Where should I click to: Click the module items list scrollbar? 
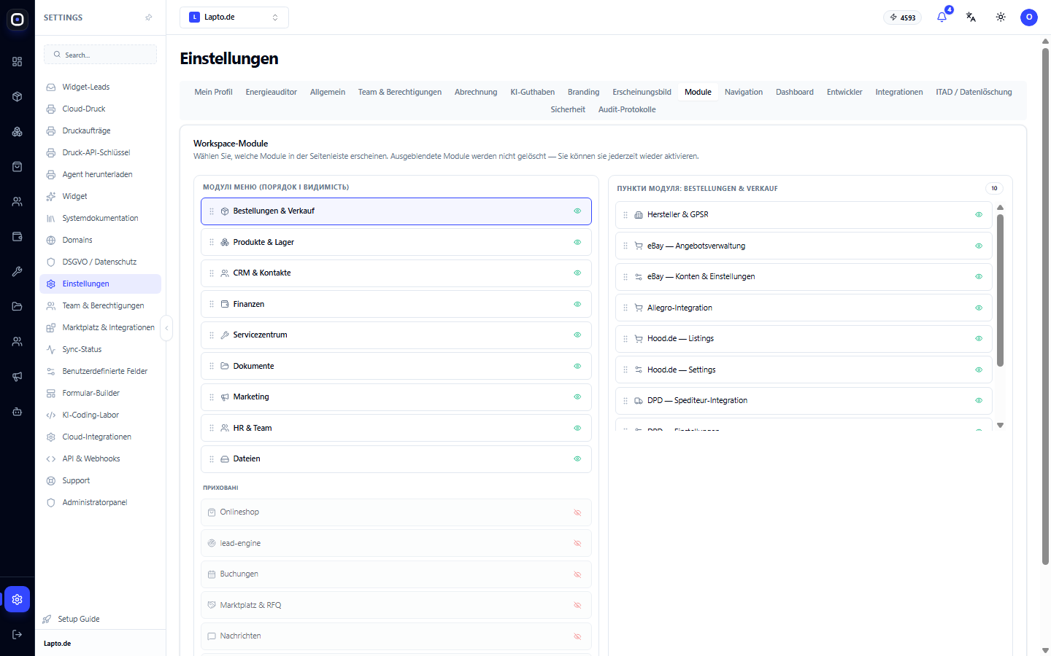[1000, 290]
